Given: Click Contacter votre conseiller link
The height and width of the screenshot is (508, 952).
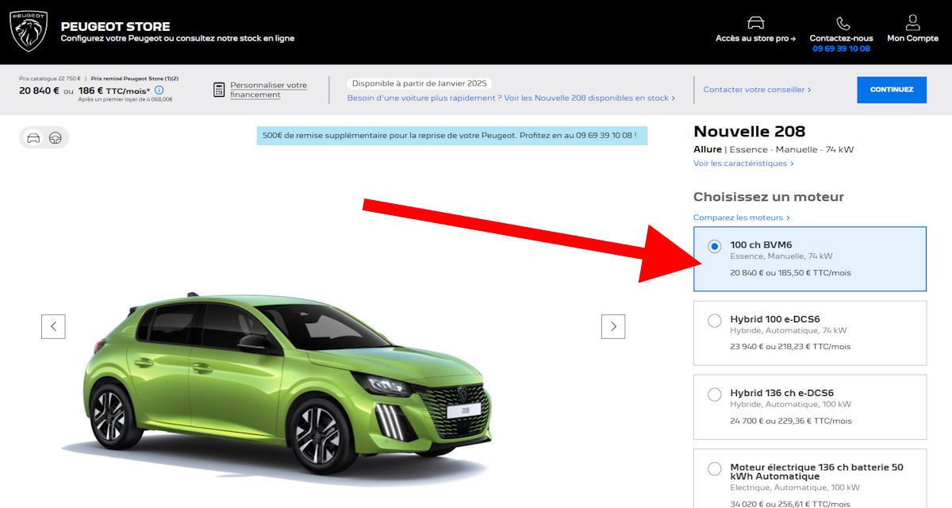Looking at the screenshot, I should click(757, 90).
